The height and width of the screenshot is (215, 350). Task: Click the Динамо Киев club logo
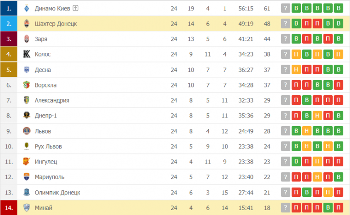pos(26,8)
